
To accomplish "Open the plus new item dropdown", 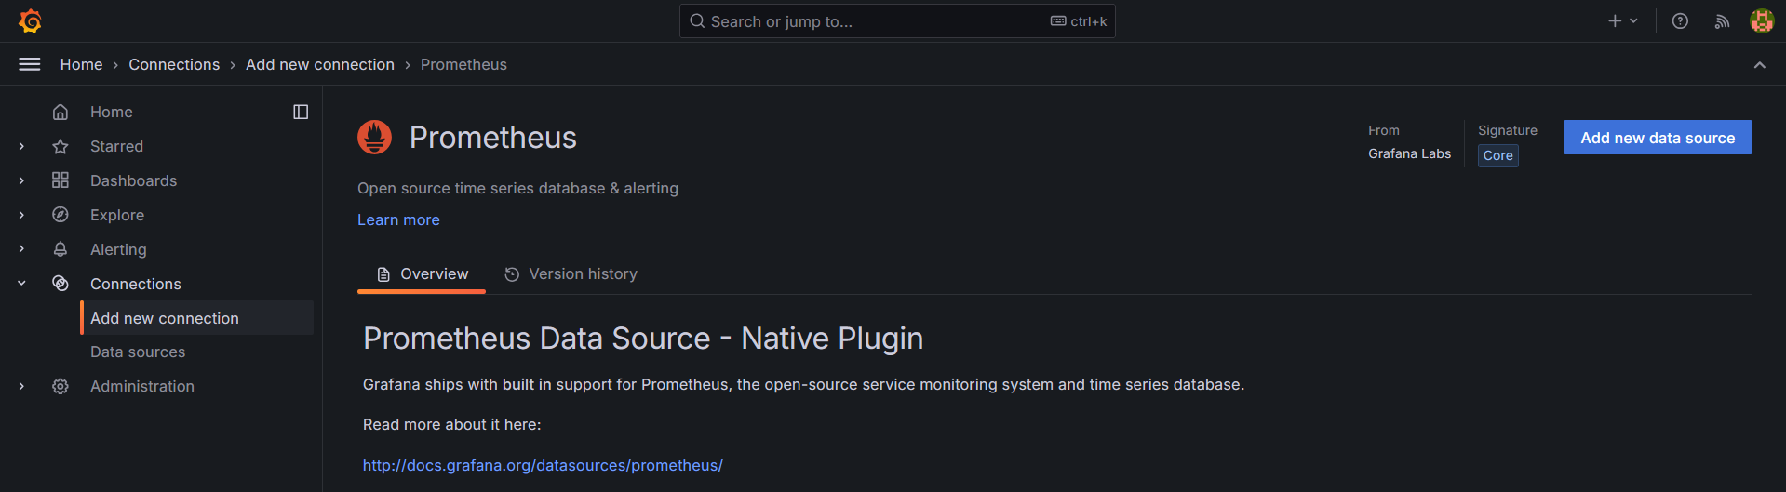I will pos(1622,21).
